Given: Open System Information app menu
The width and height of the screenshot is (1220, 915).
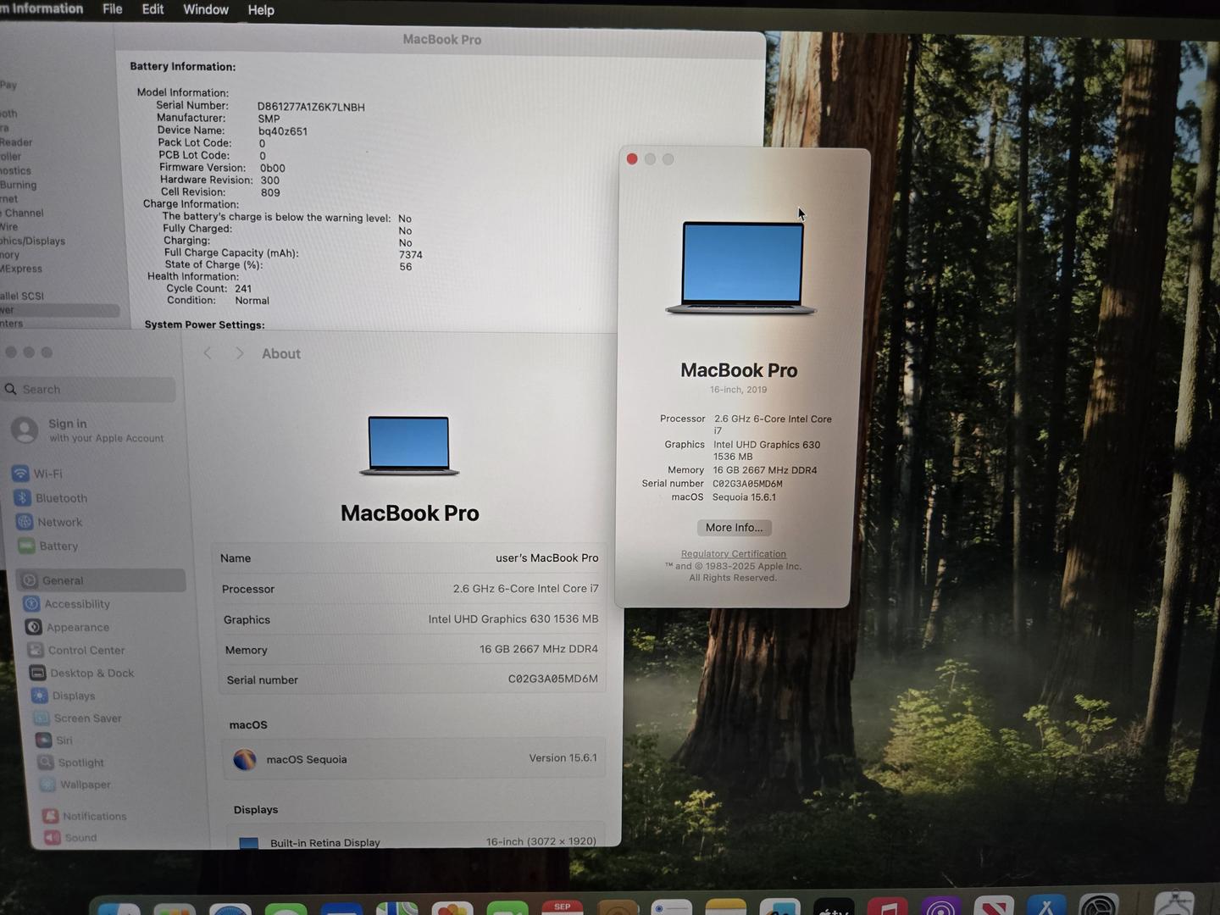Looking at the screenshot, I should (42, 8).
